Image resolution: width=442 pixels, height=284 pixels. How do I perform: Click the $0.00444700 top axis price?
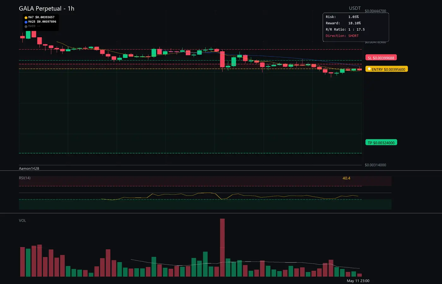point(375,11)
